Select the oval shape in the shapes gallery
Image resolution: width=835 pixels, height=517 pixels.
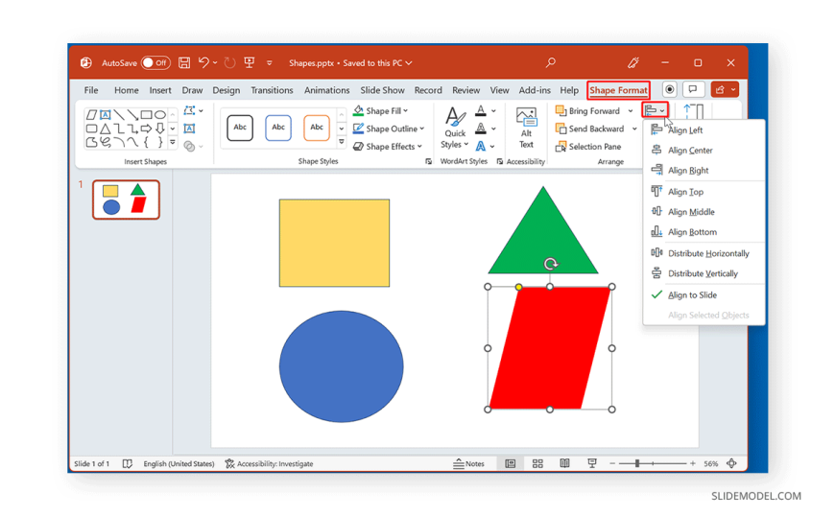pos(159,114)
